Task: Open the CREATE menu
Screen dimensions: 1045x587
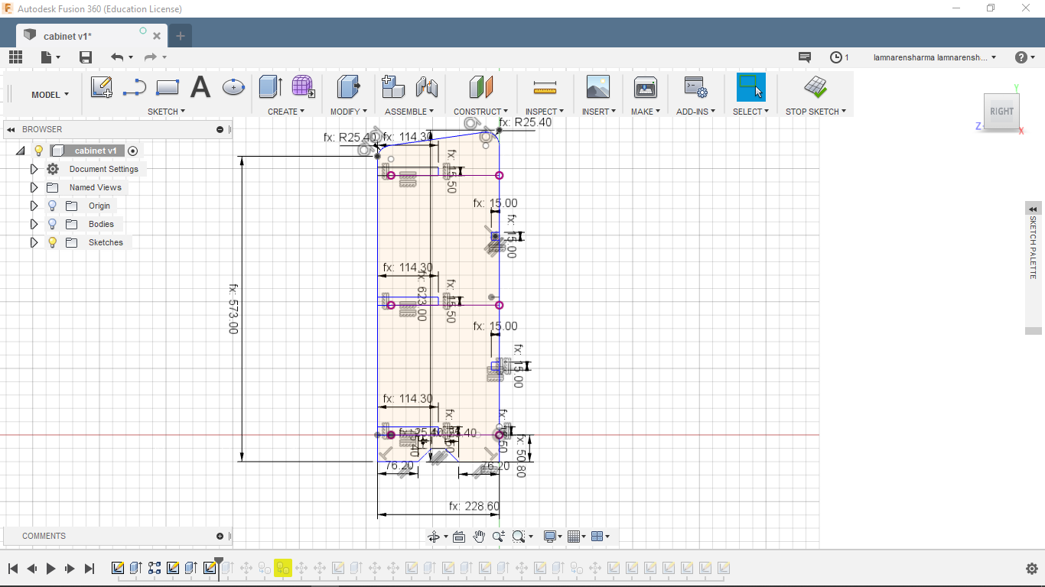Action: (286, 112)
